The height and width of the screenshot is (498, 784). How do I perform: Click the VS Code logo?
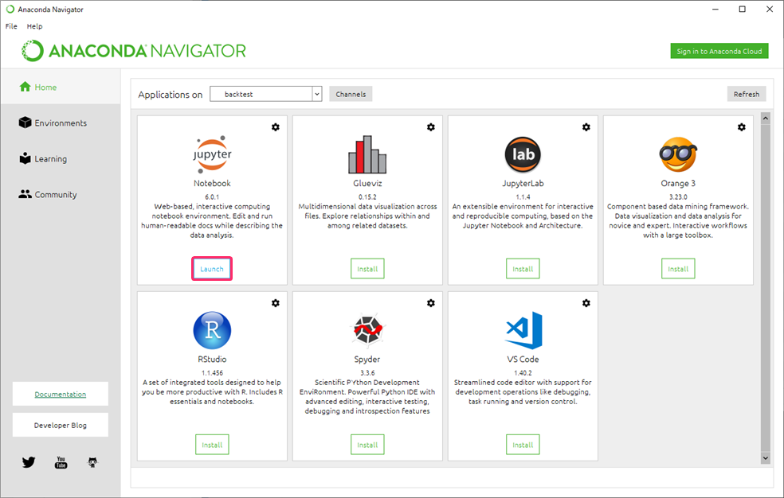pos(523,330)
